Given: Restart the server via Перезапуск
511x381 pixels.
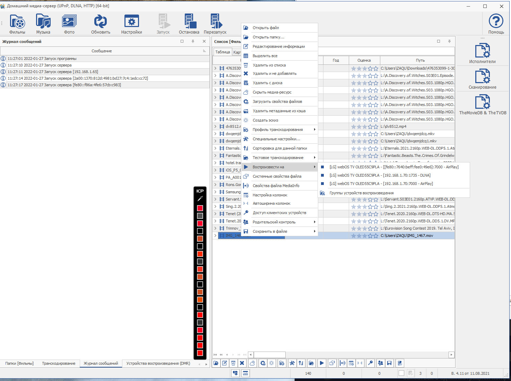Looking at the screenshot, I should (x=215, y=24).
